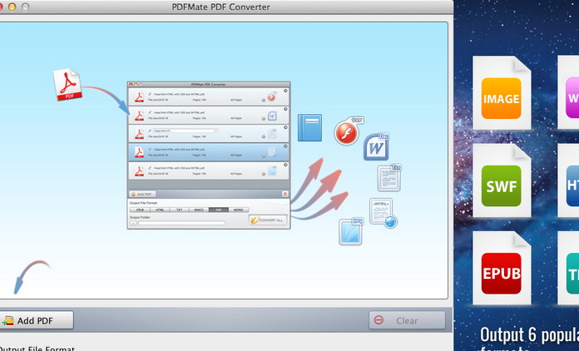Click the HTML page globe icon
This screenshot has width=579, height=351.
click(383, 213)
